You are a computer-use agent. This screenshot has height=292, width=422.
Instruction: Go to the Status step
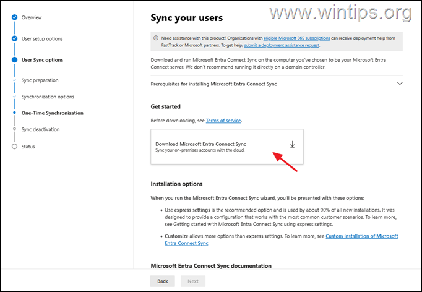28,147
